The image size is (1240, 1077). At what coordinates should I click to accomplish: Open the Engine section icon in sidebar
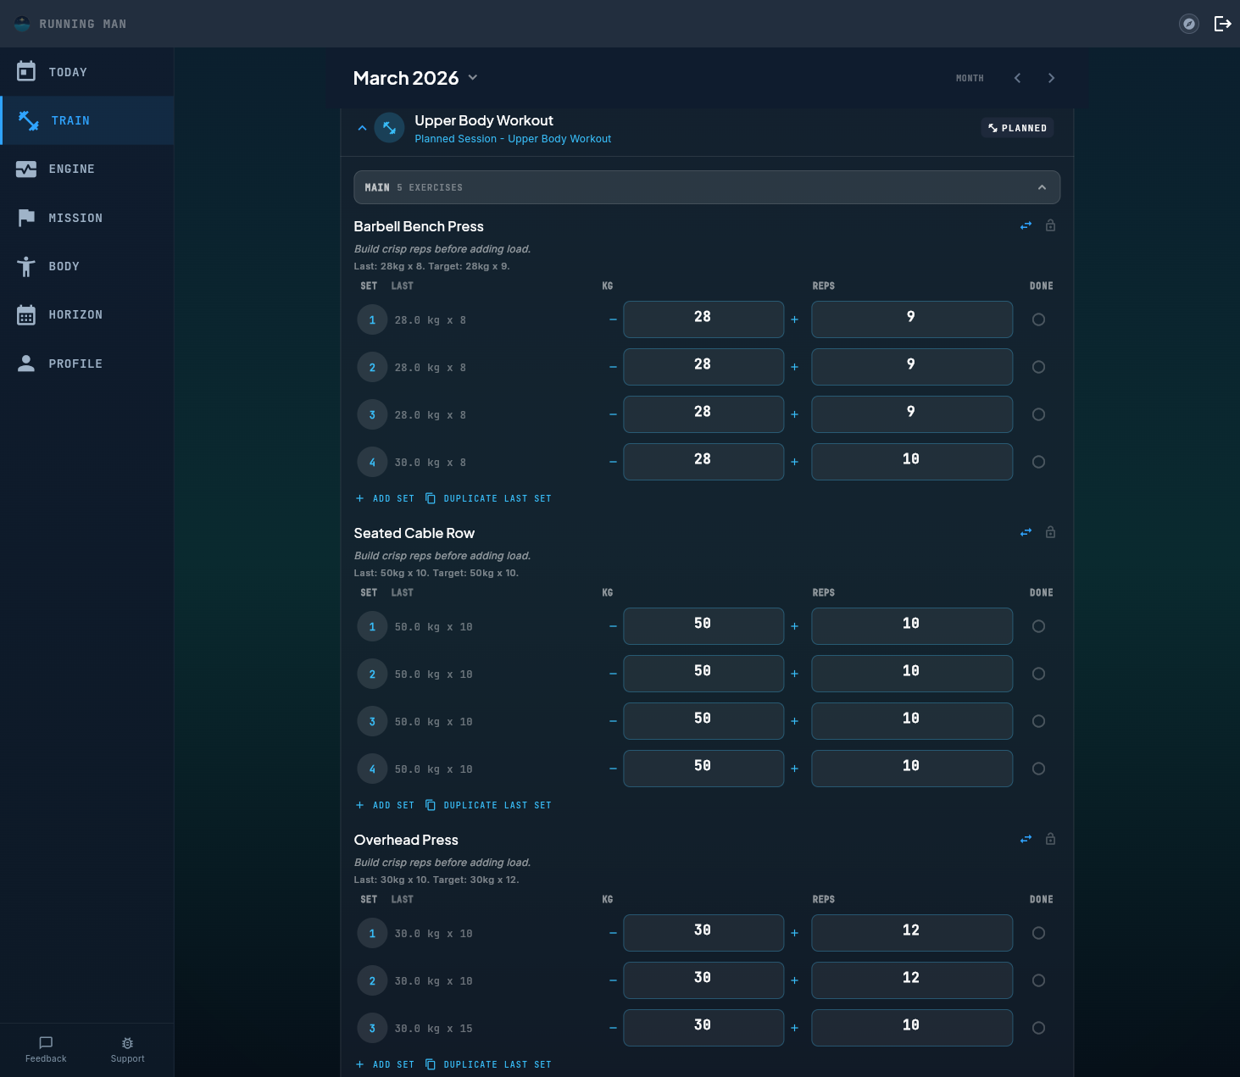point(26,169)
